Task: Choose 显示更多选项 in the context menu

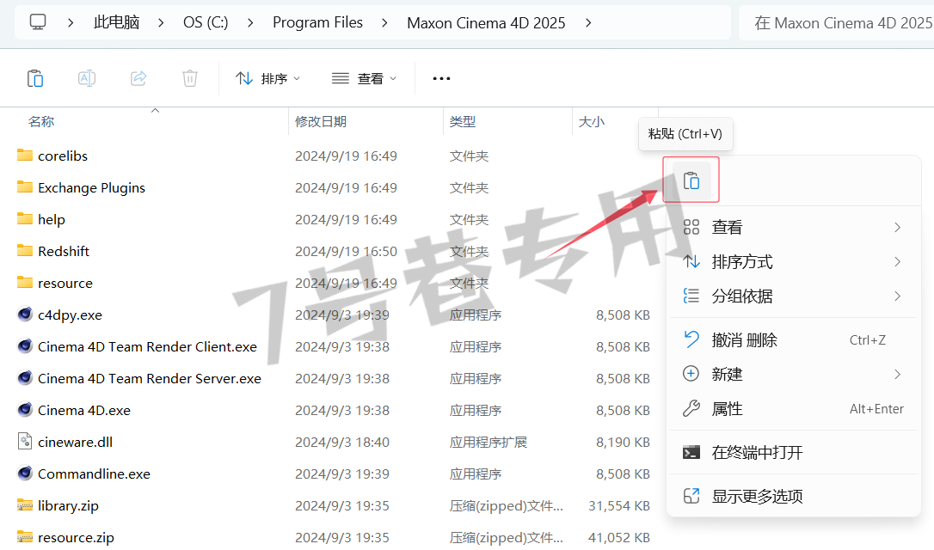Action: (x=794, y=496)
